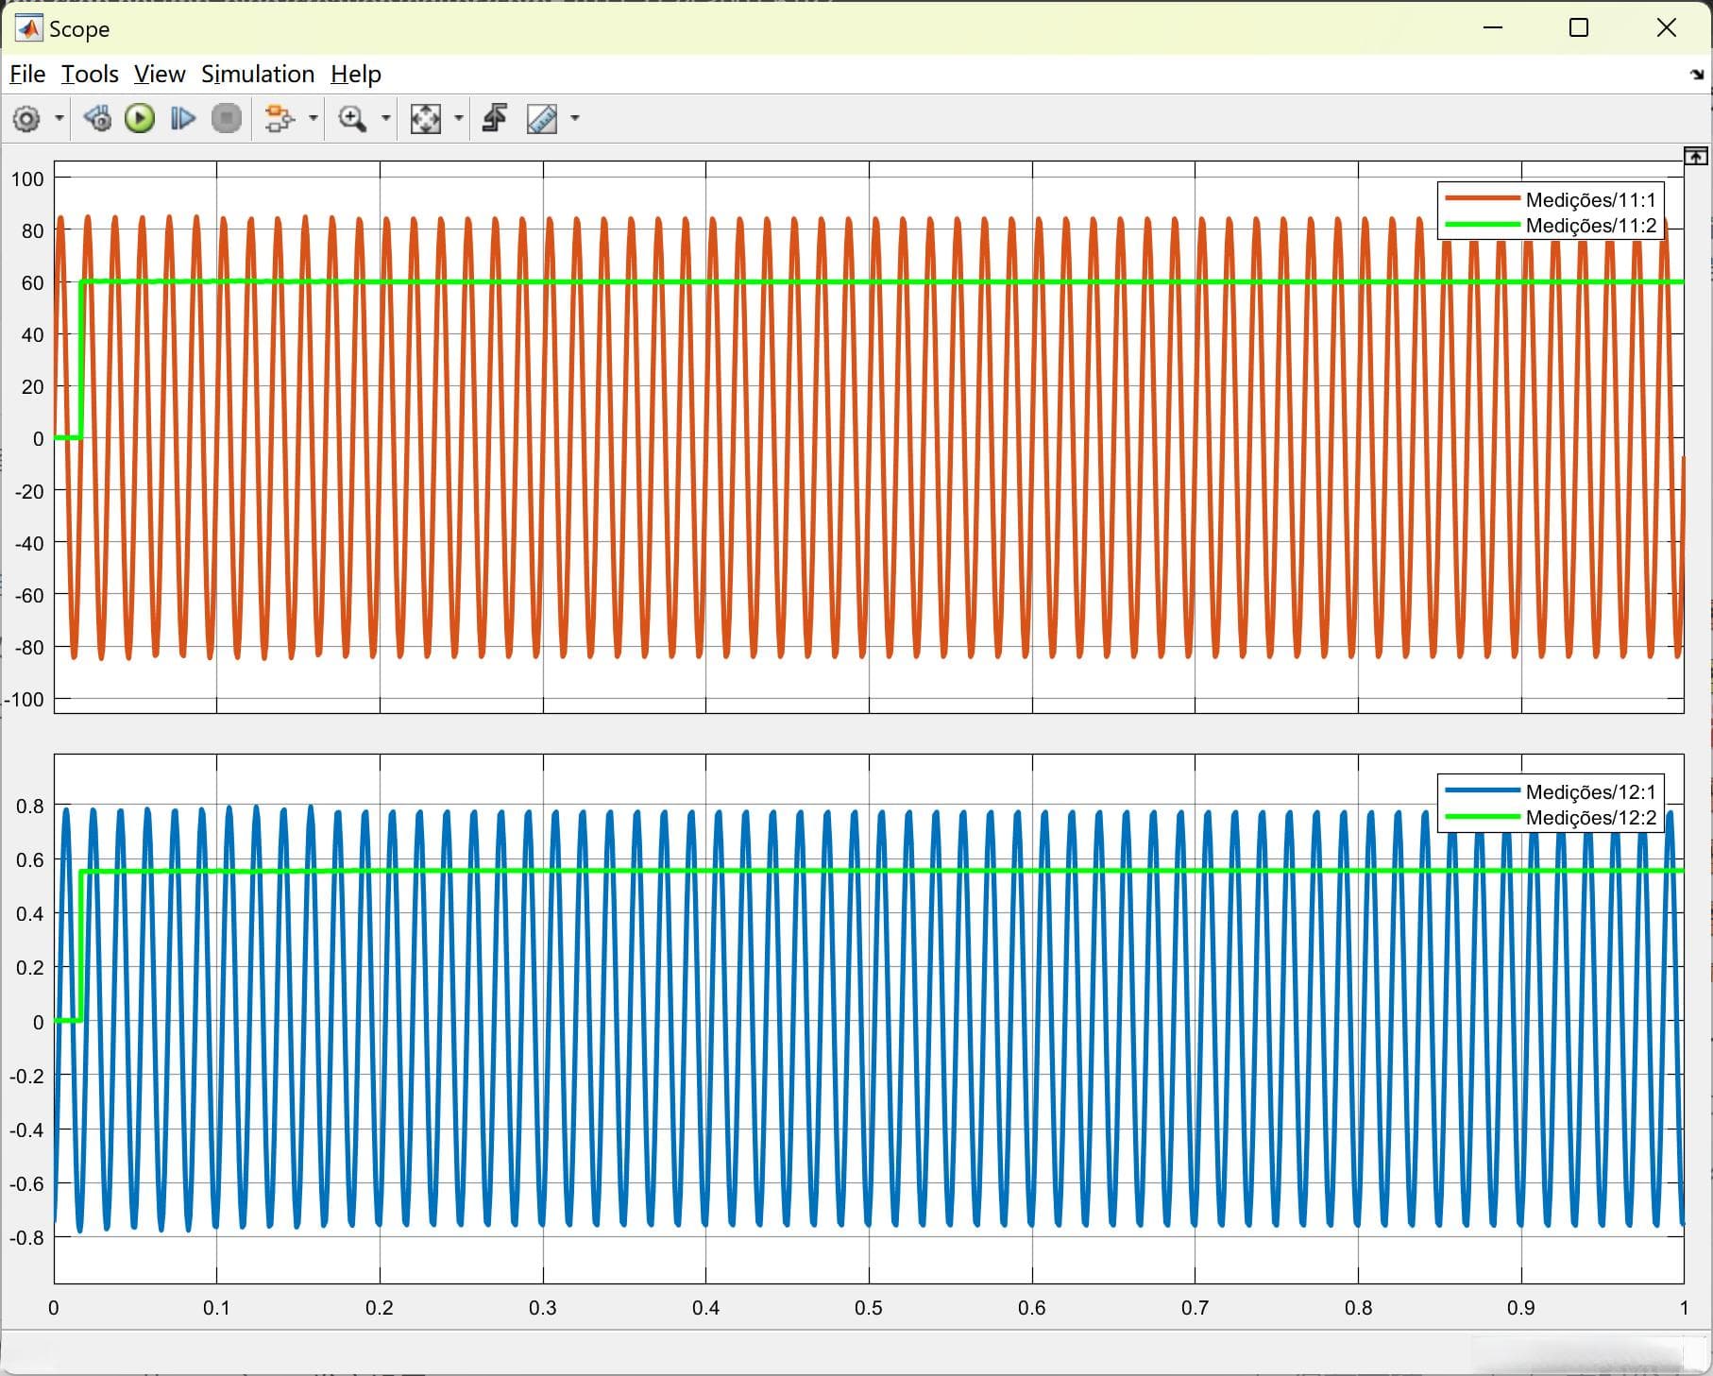The width and height of the screenshot is (1713, 1376).
Task: Open the View menu
Action: tap(160, 74)
